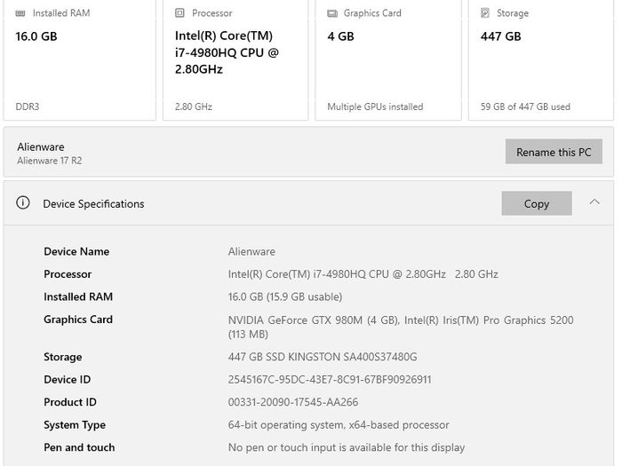The width and height of the screenshot is (622, 466).
Task: Select the i7-4980HQ processor card heading
Action: pos(227,52)
